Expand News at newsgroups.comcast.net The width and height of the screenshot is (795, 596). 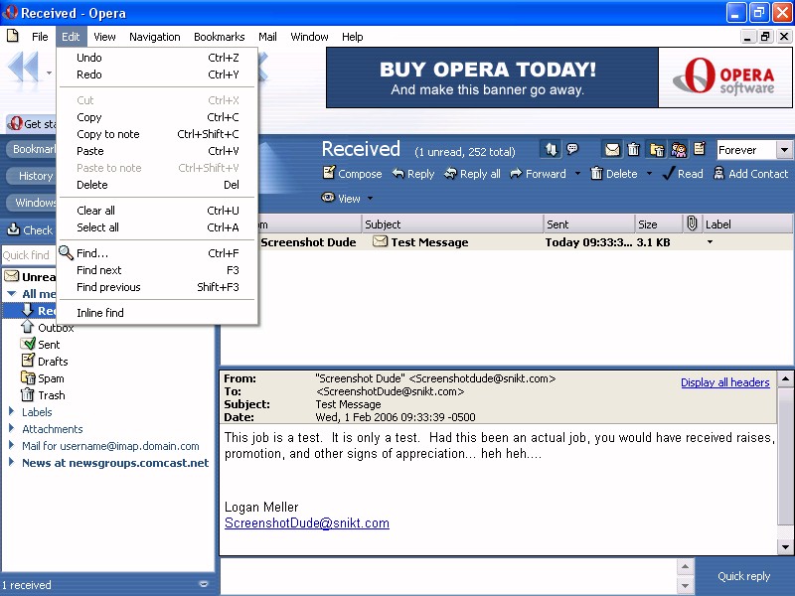[x=11, y=462]
